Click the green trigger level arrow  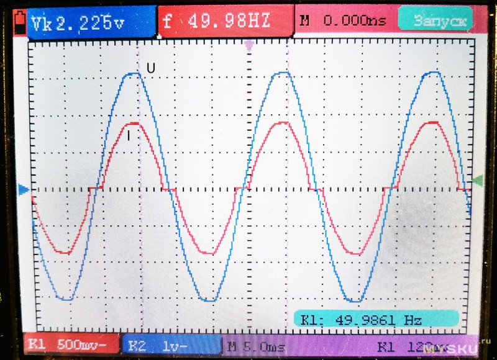(477, 181)
